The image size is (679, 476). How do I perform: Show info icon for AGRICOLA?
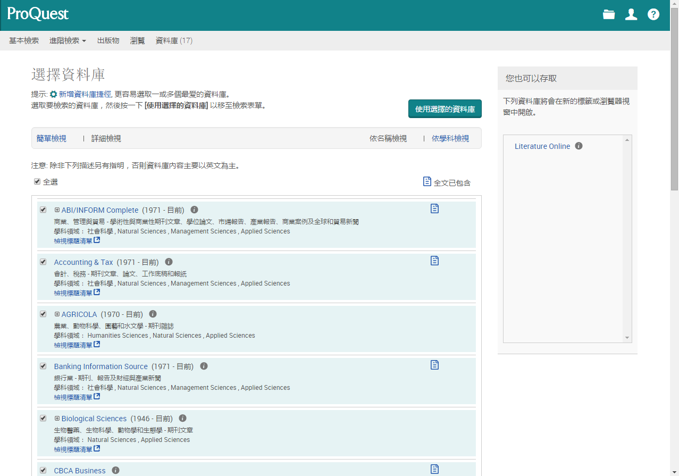(x=153, y=314)
